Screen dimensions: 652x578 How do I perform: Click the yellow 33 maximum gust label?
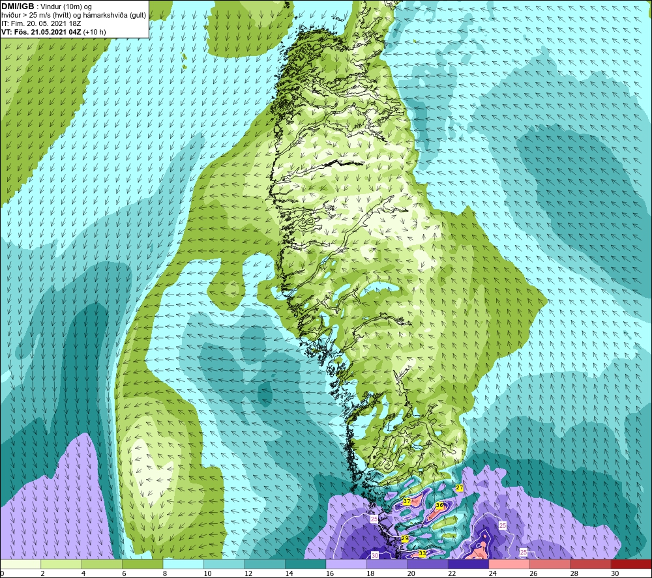(x=422, y=553)
